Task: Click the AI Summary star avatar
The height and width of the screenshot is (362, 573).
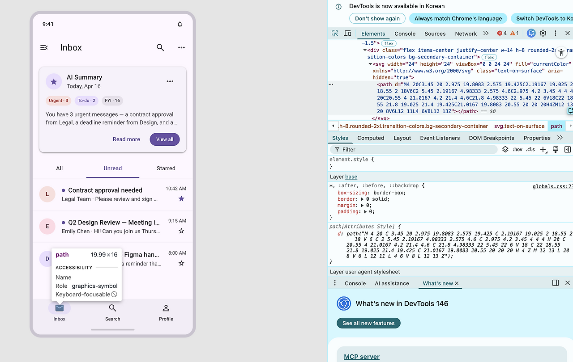Action: tap(54, 81)
